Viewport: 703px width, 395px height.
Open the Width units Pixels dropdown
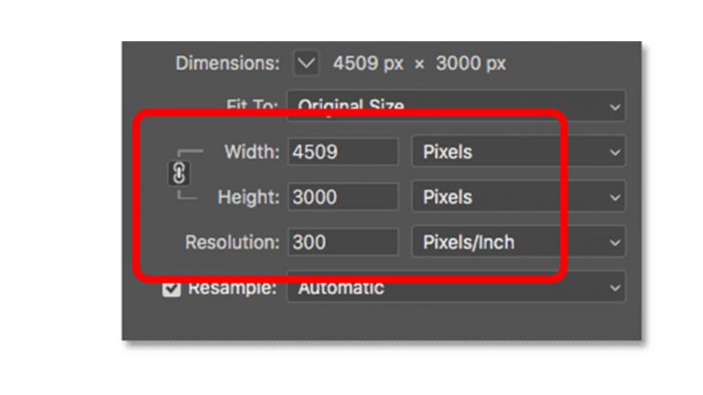518,152
